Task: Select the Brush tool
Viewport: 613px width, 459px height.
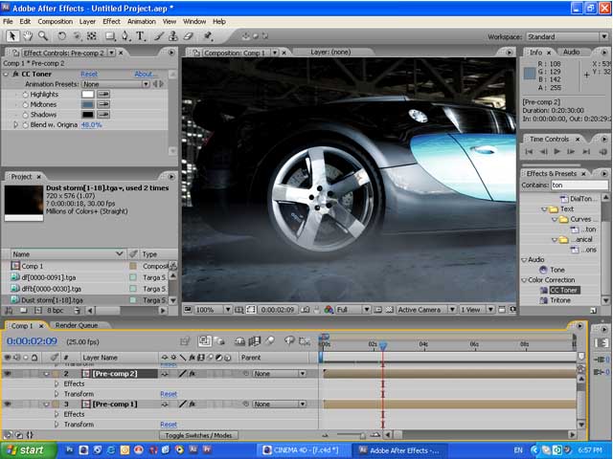Action: pyautogui.click(x=159, y=36)
